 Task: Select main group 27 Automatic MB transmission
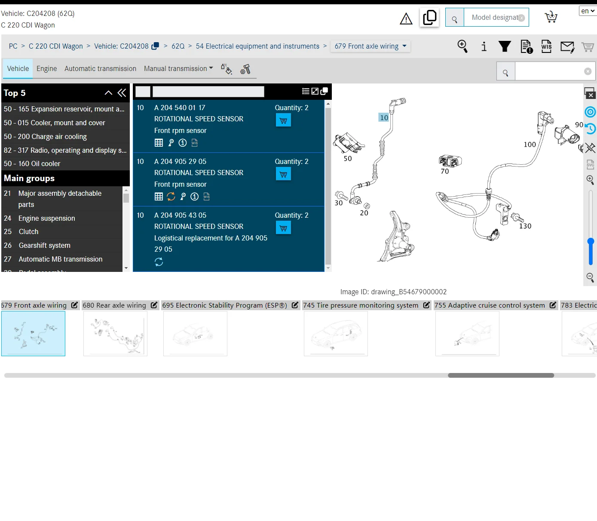[62, 259]
